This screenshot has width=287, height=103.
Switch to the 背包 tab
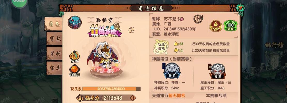[x=55, y=39]
